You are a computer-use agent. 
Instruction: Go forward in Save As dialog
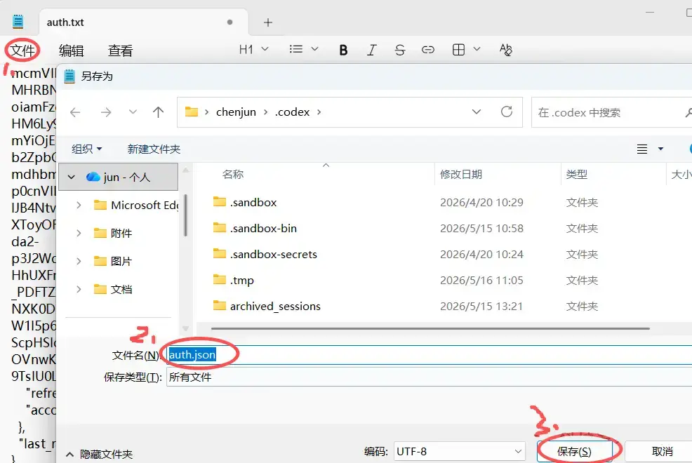point(106,112)
